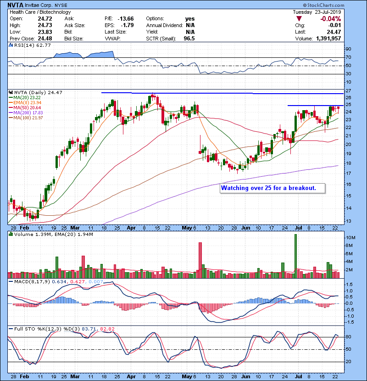This screenshot has width=367, height=381.
Task: Click the MACD(8,17,9) indicator label
Action: point(32,282)
